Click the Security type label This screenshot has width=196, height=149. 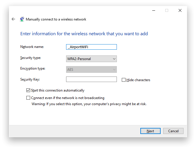point(30,58)
